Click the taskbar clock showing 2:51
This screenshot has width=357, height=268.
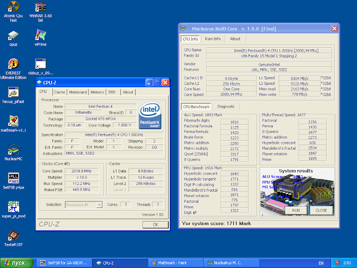pos(347,263)
